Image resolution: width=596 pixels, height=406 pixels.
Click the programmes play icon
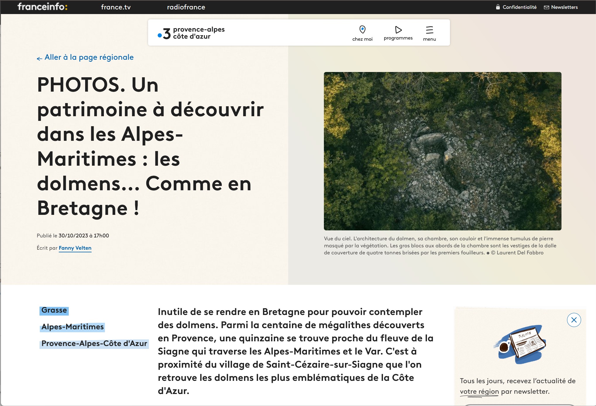[x=398, y=30]
